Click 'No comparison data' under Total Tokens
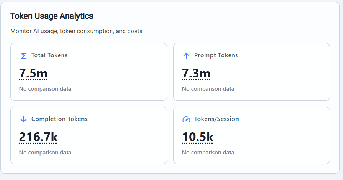 (x=45, y=89)
